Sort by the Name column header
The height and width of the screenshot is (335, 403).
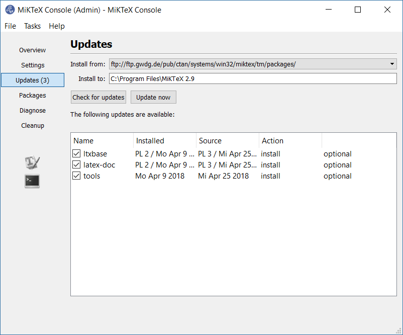[x=102, y=141]
